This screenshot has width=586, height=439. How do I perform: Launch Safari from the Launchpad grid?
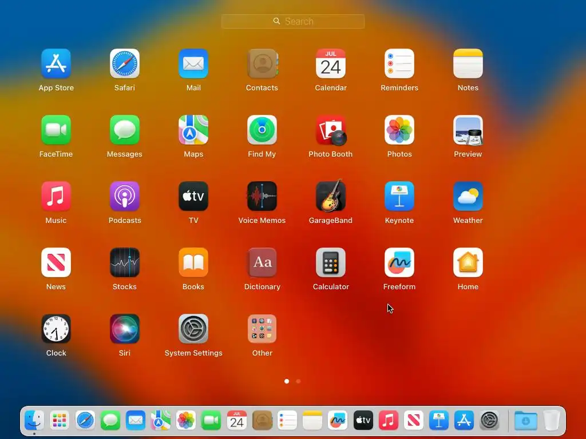[124, 63]
